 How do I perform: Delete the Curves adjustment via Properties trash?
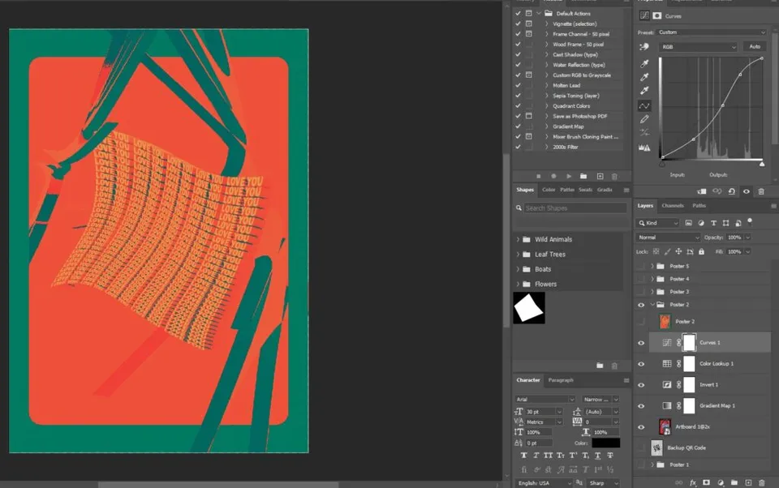(761, 191)
